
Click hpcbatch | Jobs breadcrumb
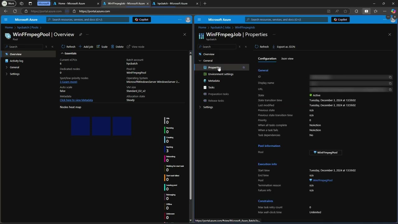coord(220,27)
